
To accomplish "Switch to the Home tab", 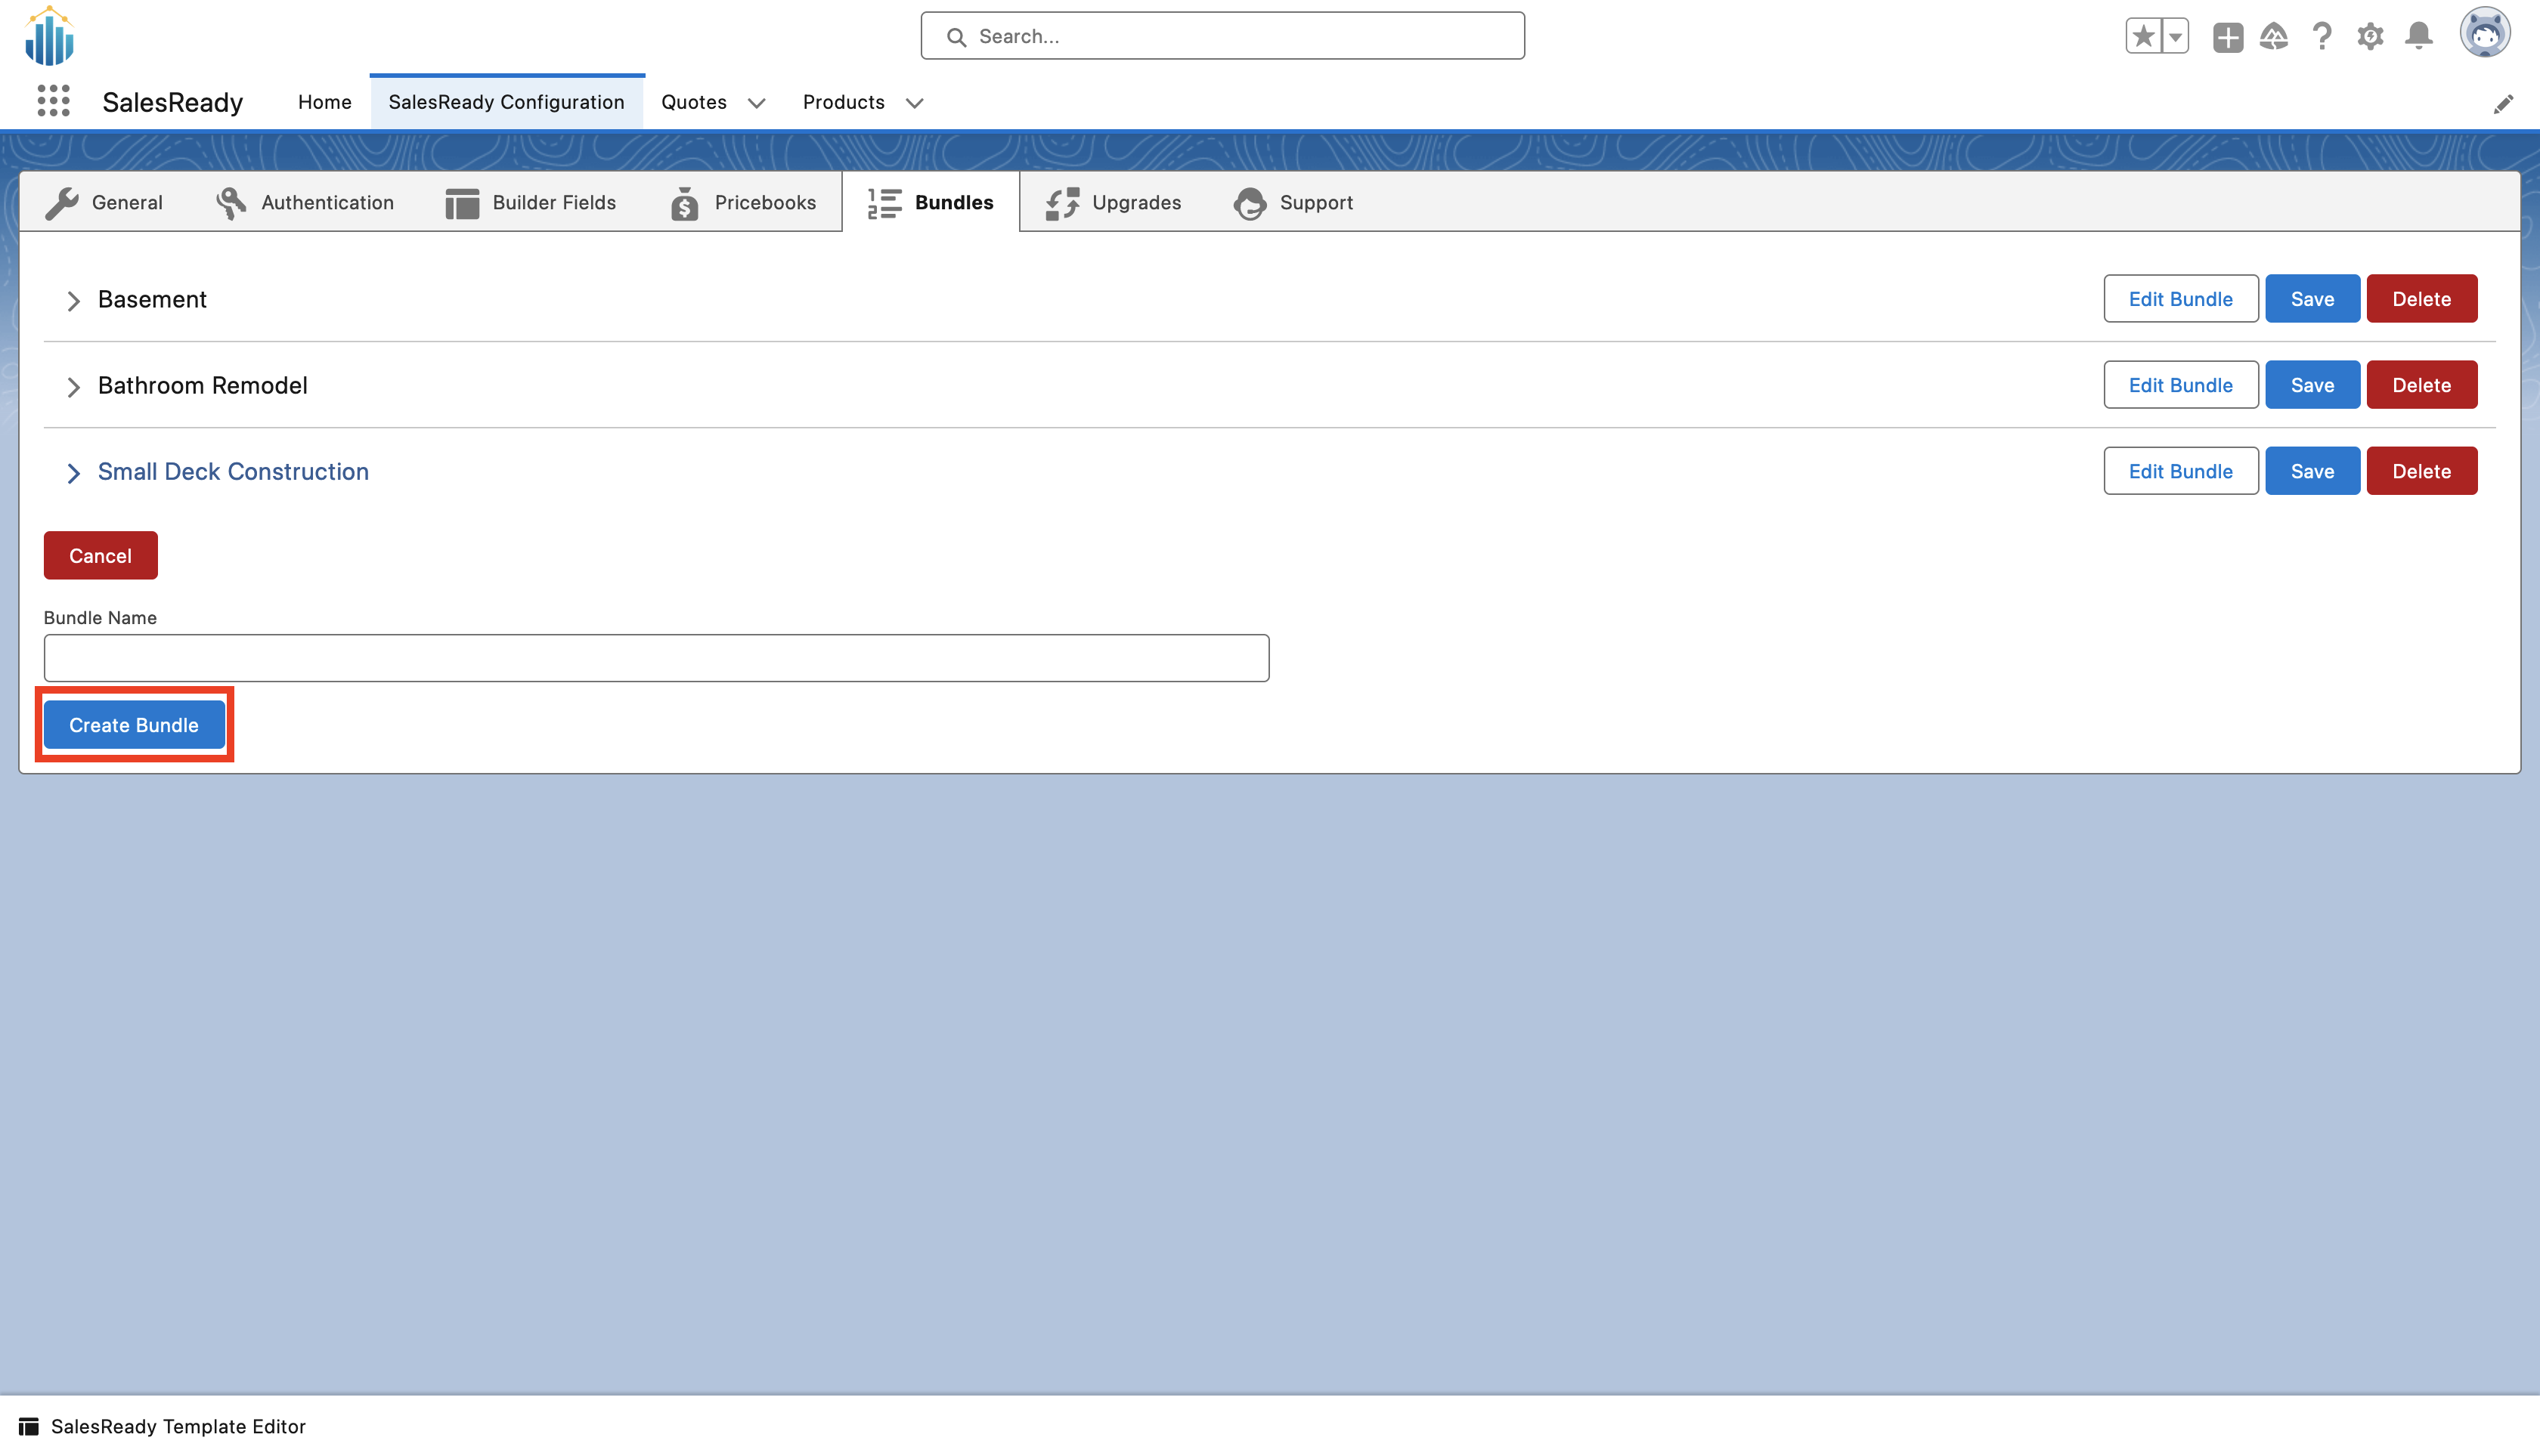I will (324, 102).
